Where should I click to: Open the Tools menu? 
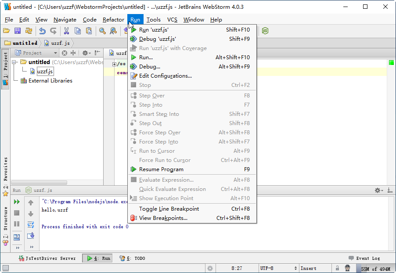153,20
